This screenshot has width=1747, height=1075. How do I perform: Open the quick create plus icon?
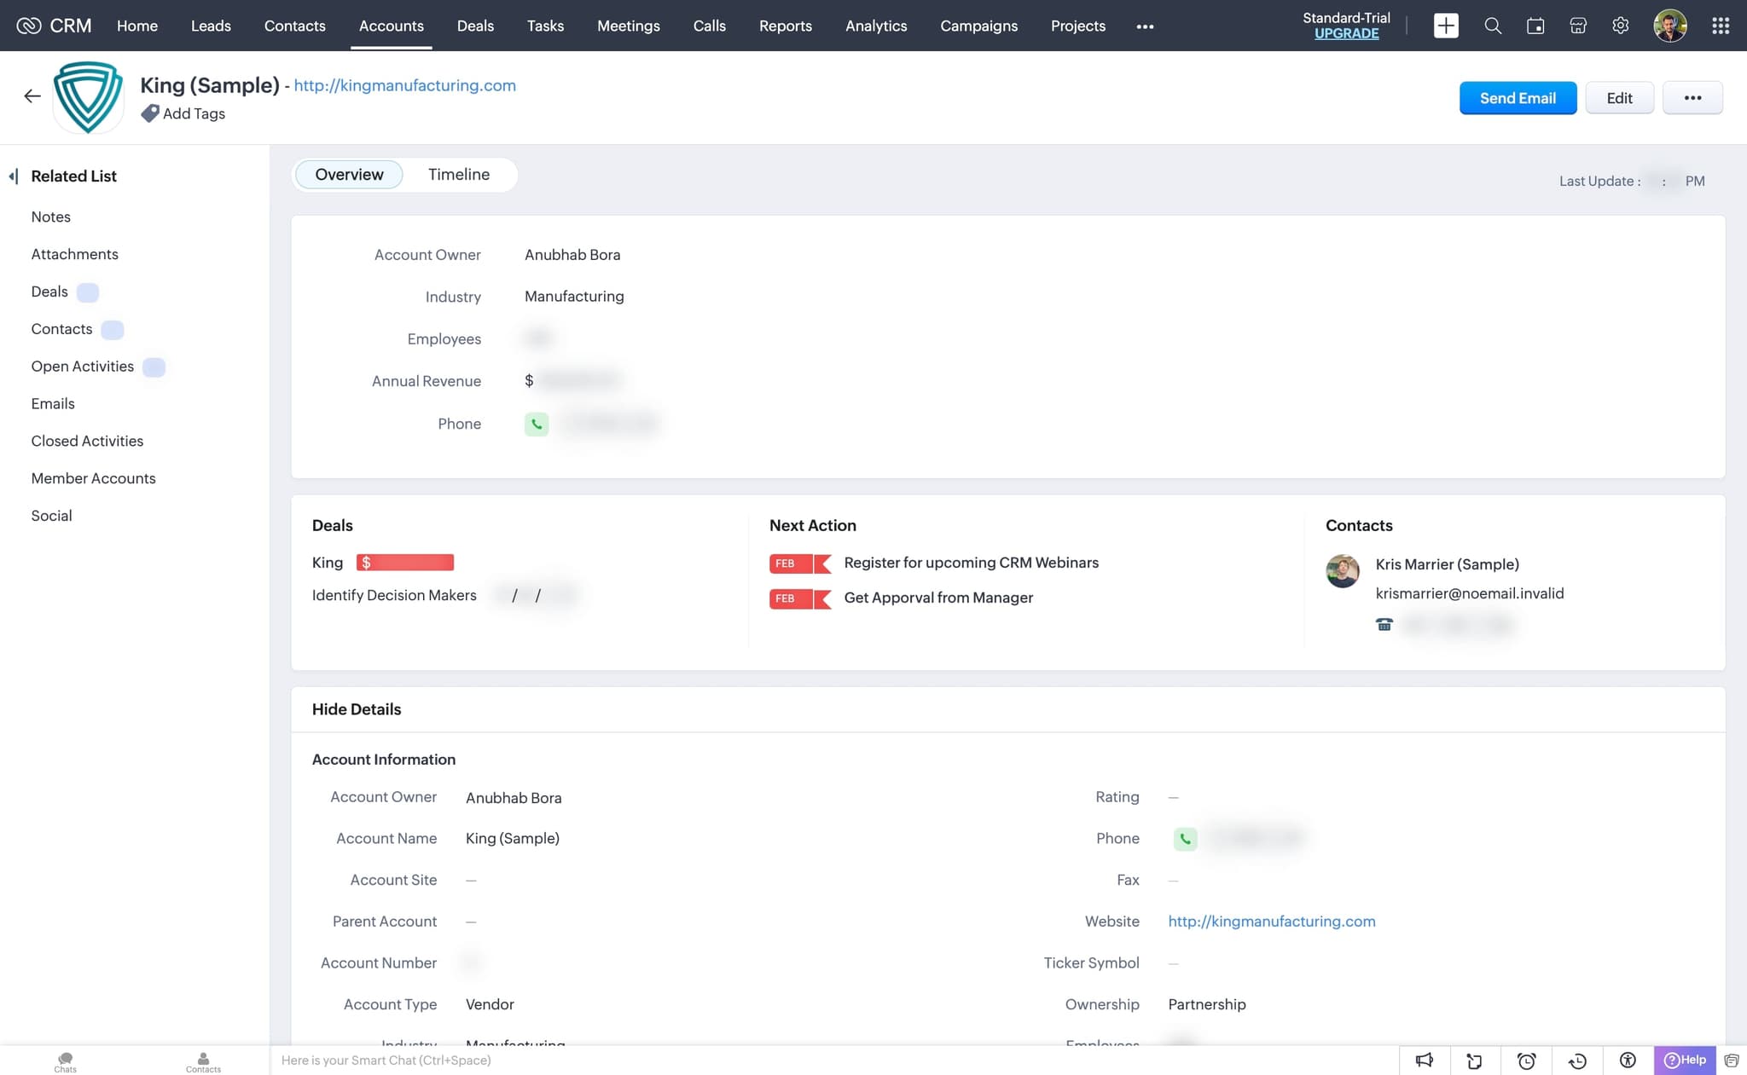coord(1446,26)
